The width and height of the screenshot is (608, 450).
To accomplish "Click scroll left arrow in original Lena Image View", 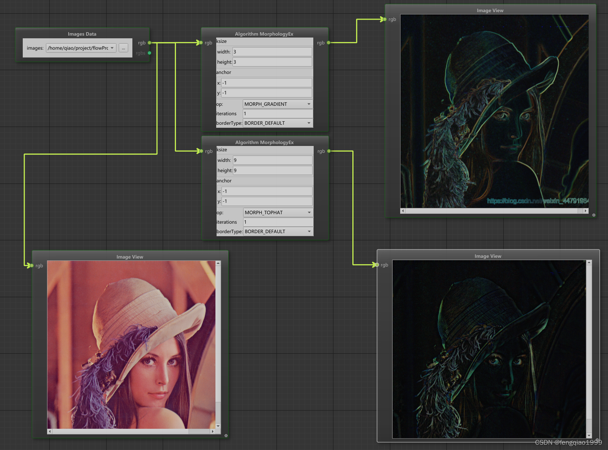I will tap(50, 431).
